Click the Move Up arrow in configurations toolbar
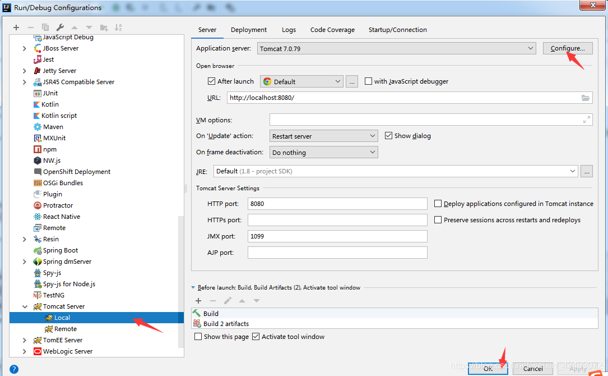 coord(75,27)
